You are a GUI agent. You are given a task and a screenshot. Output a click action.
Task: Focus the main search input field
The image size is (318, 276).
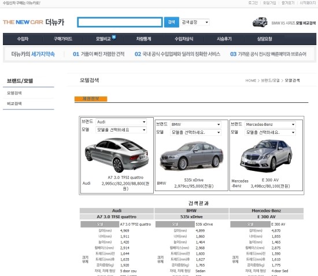pos(120,23)
